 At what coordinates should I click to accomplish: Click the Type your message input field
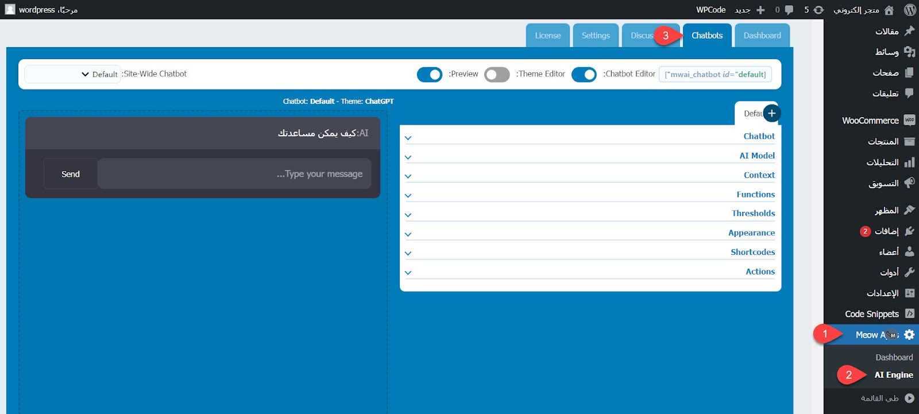point(234,174)
